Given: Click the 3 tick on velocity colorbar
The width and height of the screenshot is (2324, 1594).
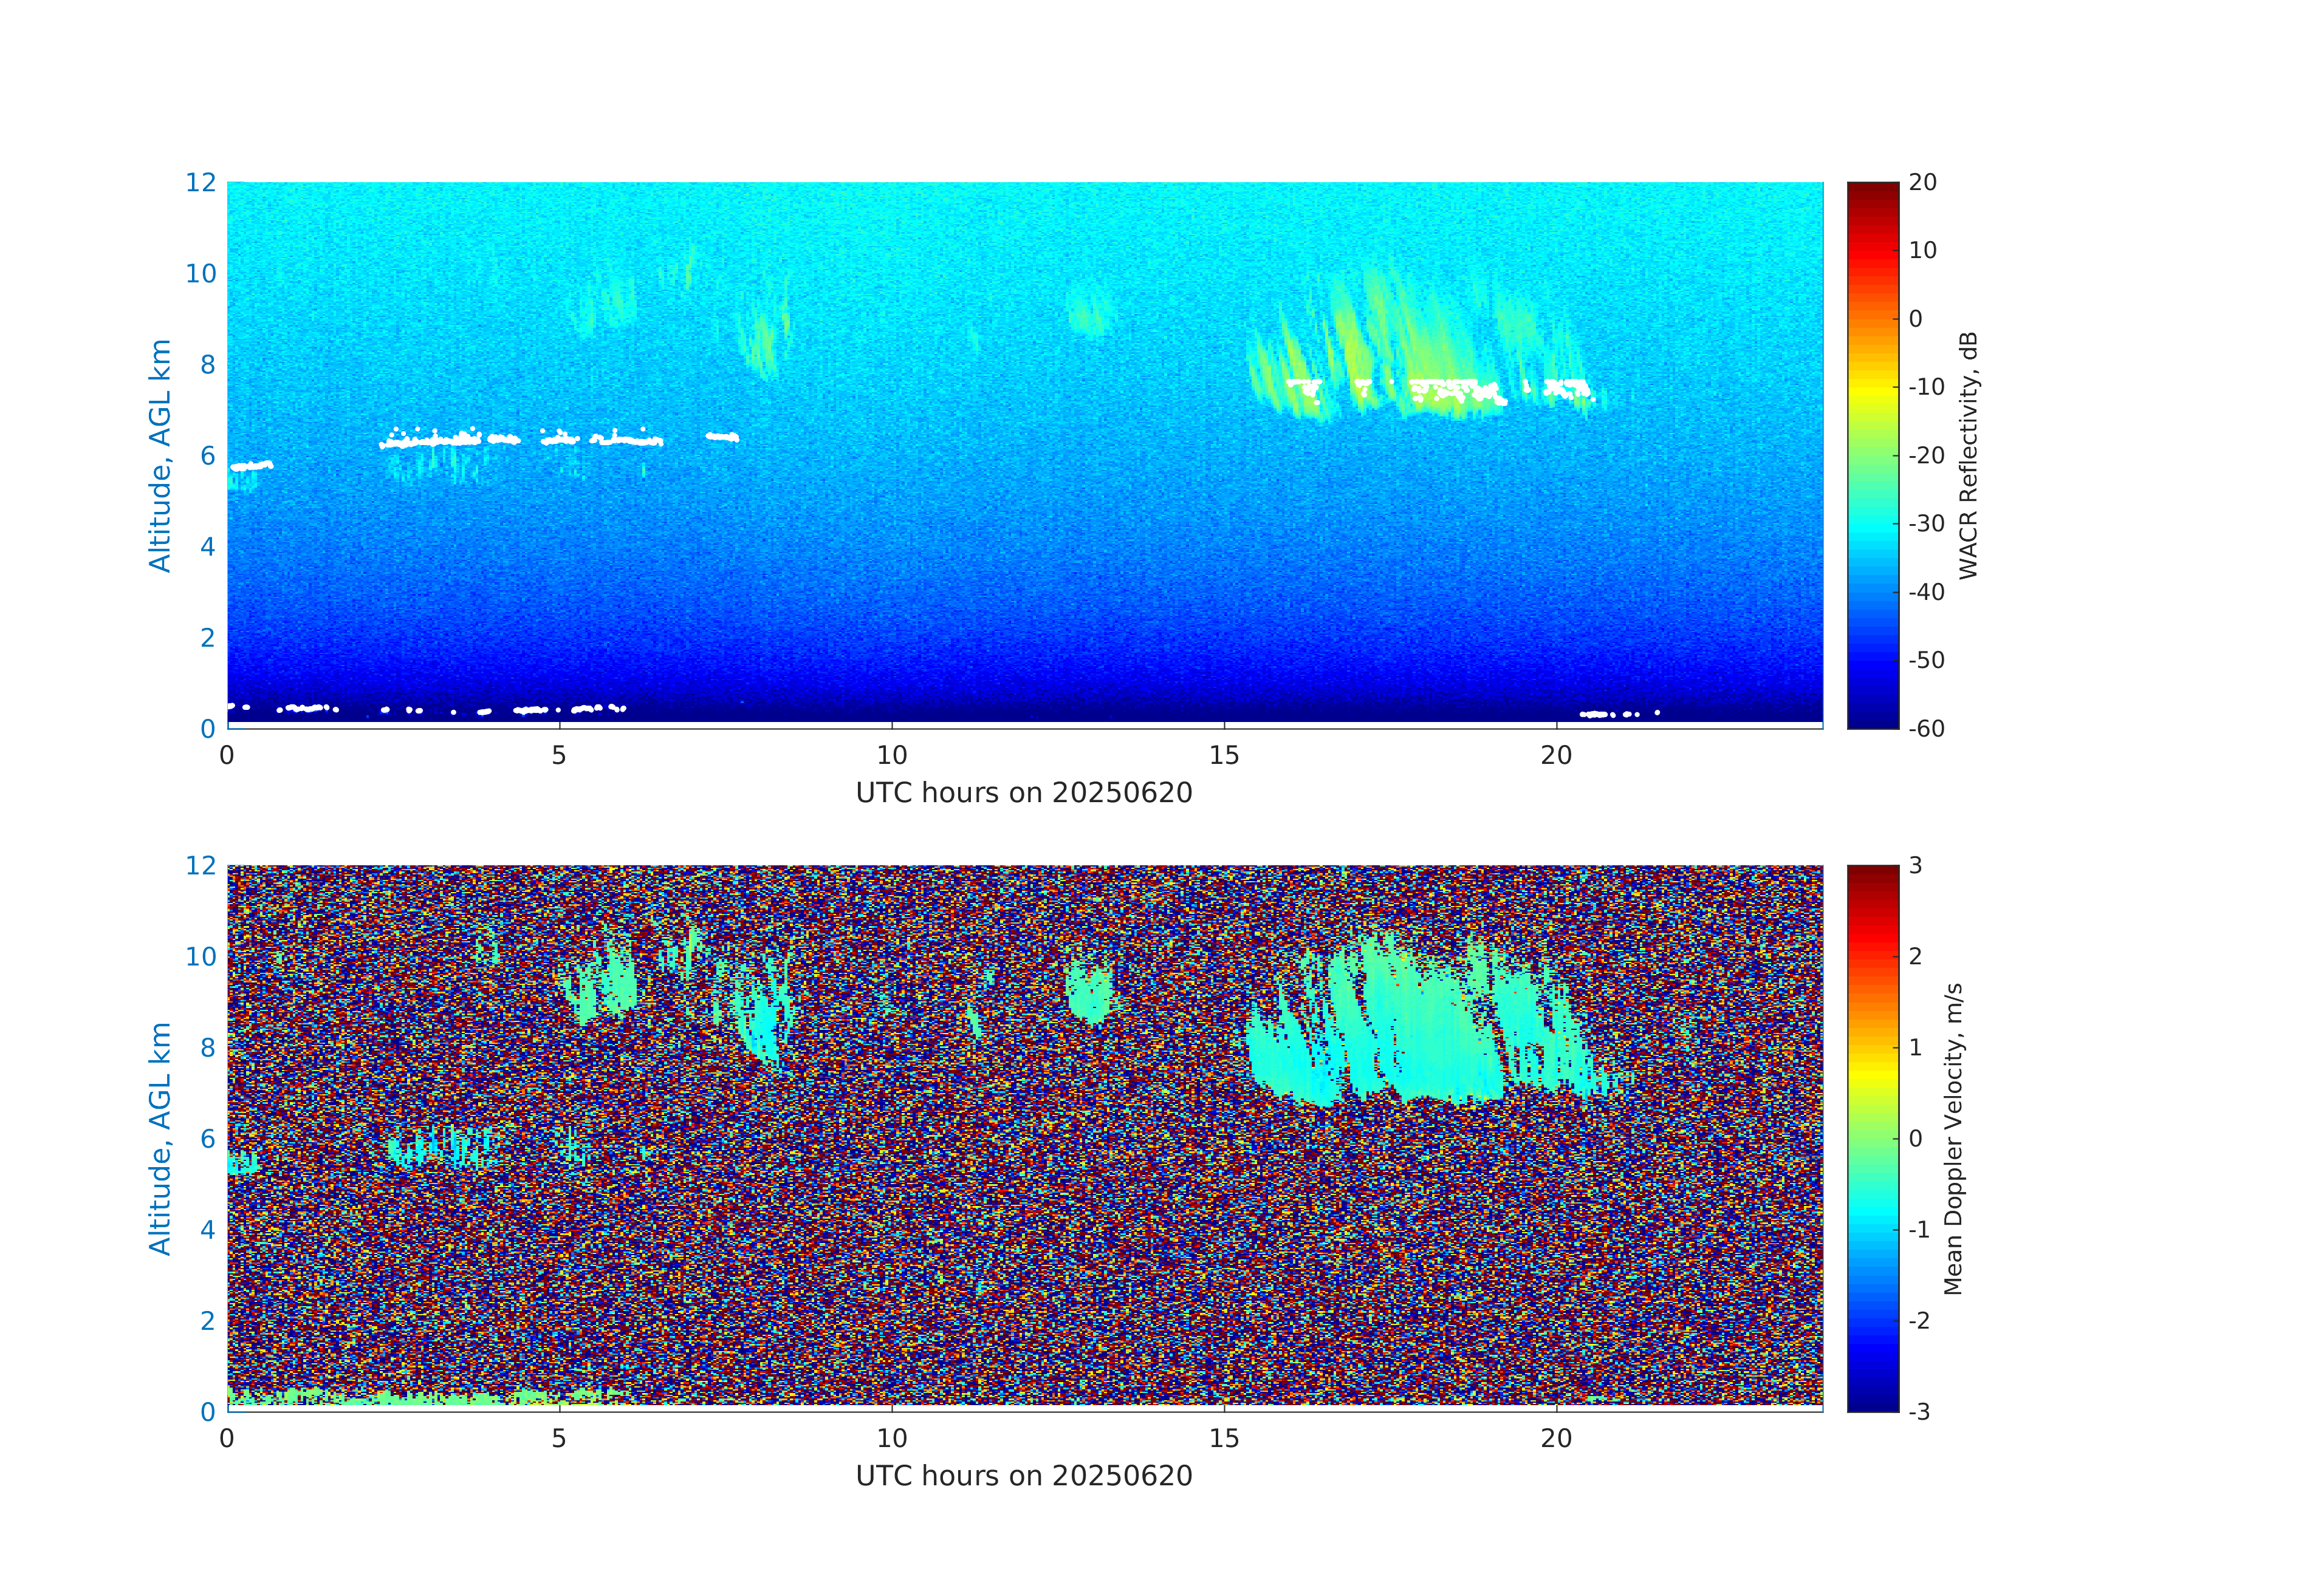Looking at the screenshot, I should tap(1915, 865).
